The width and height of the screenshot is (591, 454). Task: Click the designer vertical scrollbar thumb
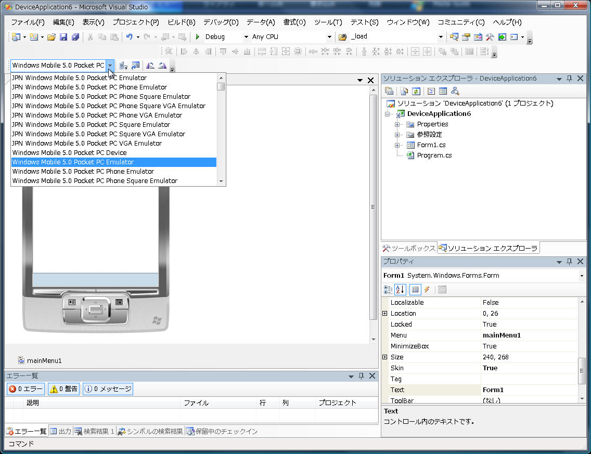point(373,207)
